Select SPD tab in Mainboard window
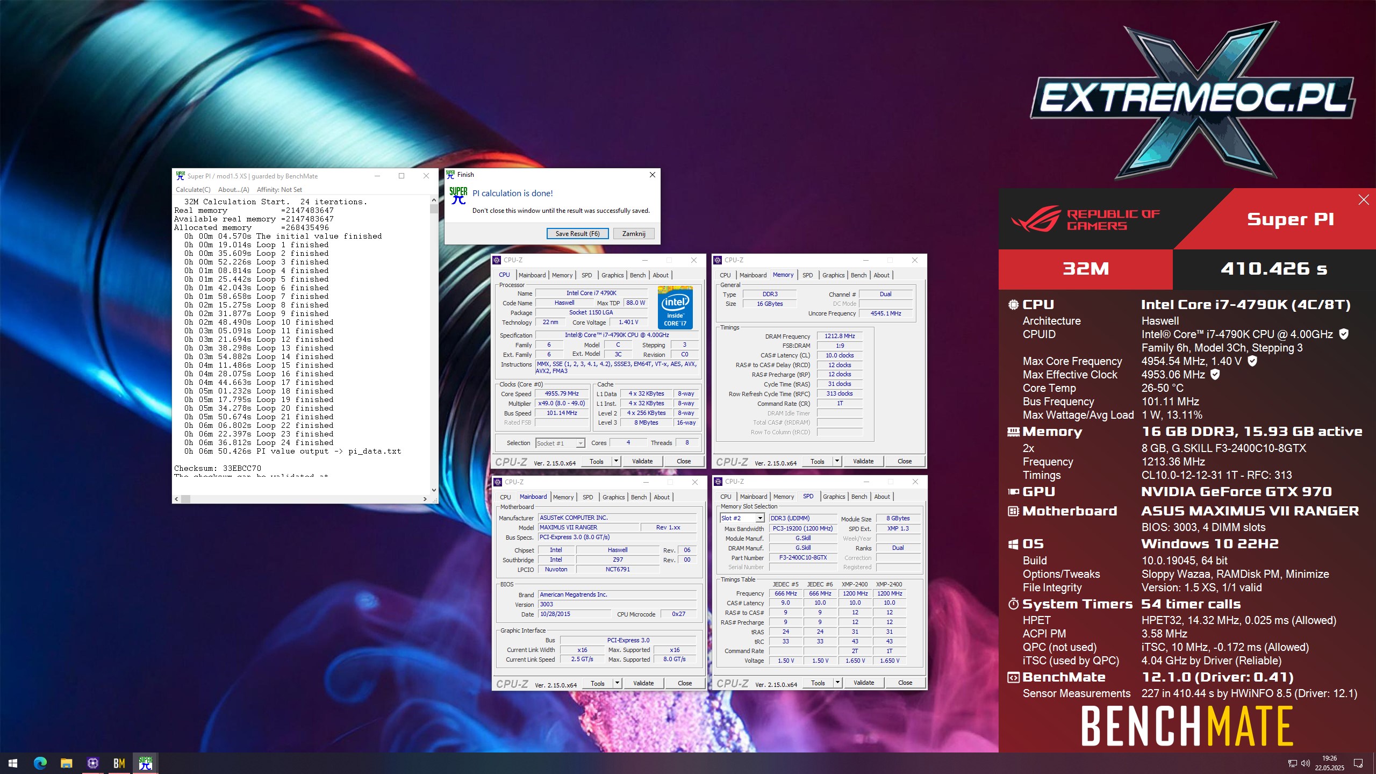Viewport: 1376px width, 774px height. tap(588, 497)
